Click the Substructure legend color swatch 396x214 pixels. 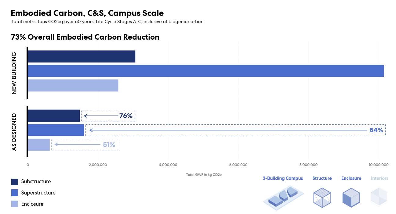(15, 182)
